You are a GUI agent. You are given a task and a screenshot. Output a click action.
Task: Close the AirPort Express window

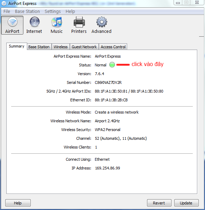point(197,2)
